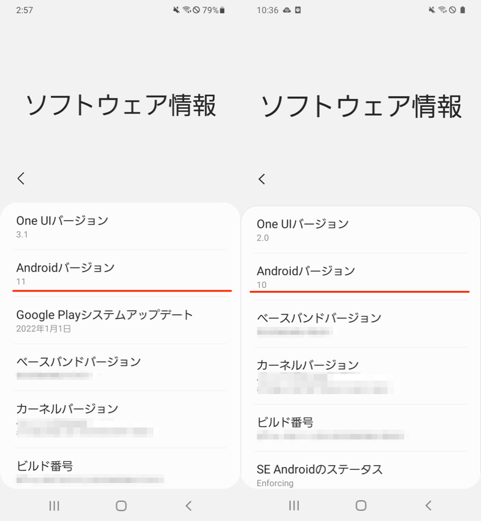Open recent apps on the right phone

coord(294,505)
